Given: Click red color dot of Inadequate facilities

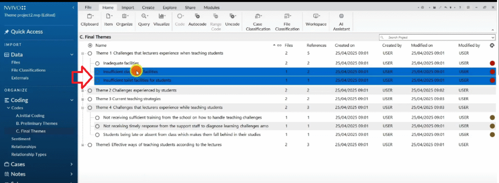Looking at the screenshot, I should pyautogui.click(x=492, y=63).
